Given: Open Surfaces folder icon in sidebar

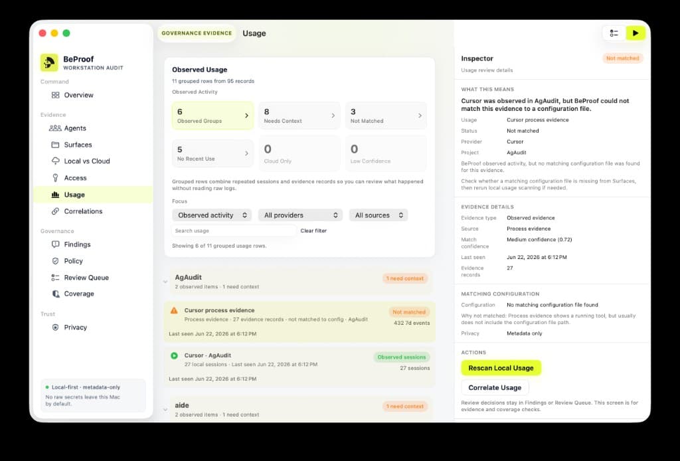Looking at the screenshot, I should point(55,145).
